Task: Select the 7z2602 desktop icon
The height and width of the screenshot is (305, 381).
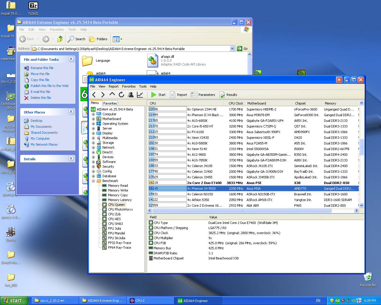Action: coord(33,8)
